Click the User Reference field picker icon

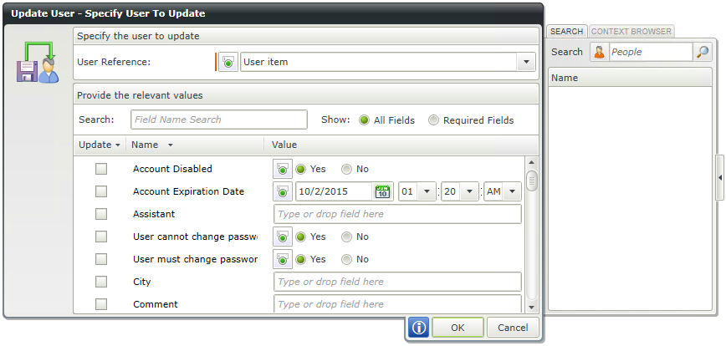pos(228,62)
